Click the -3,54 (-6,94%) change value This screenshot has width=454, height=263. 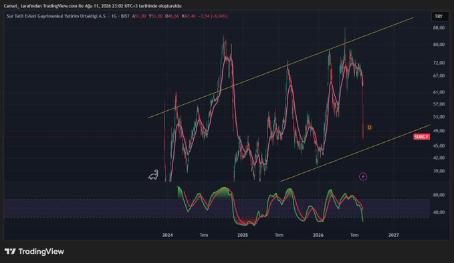coord(213,16)
